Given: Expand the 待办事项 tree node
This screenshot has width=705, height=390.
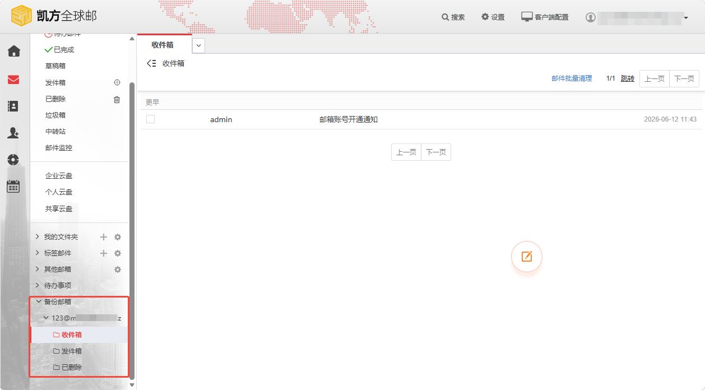Looking at the screenshot, I should click(x=38, y=286).
